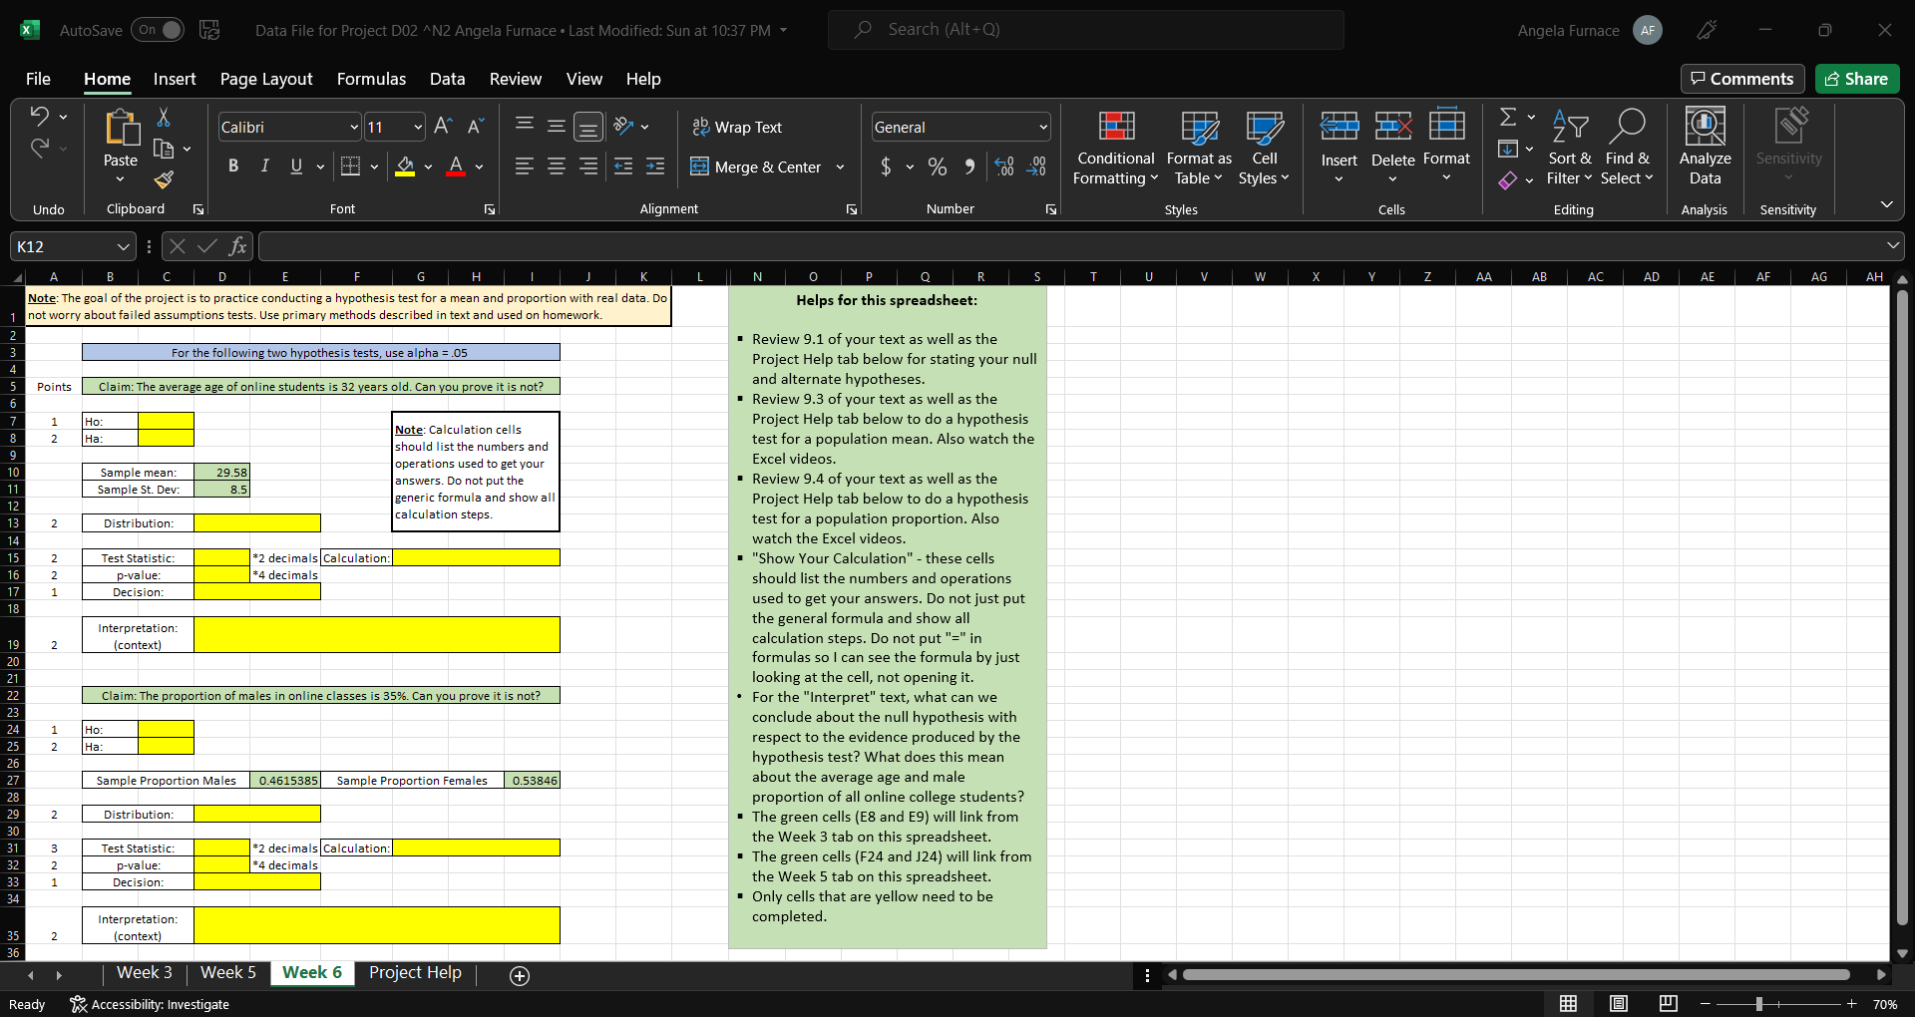1915x1017 pixels.
Task: Apply percent style to cell
Action: click(x=938, y=168)
